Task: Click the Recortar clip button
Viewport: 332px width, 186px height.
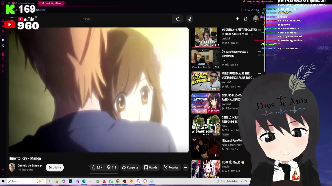Action: (x=171, y=167)
